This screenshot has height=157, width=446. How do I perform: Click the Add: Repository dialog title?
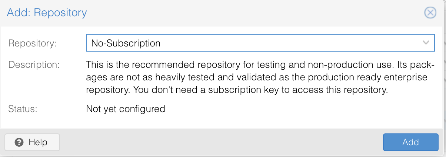pyautogui.click(x=47, y=13)
